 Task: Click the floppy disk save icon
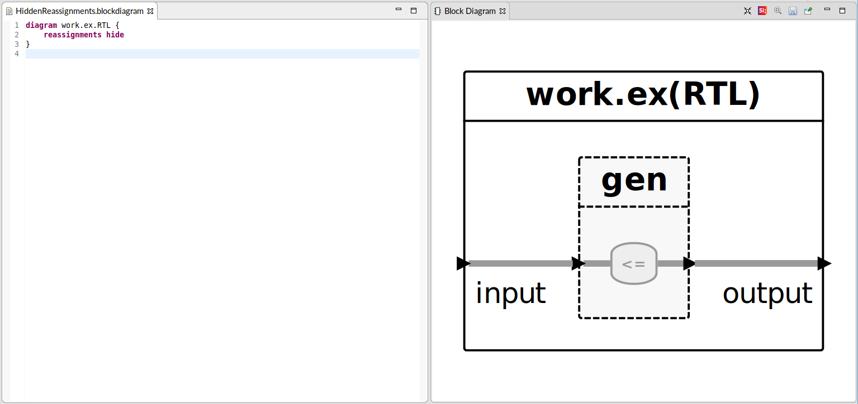[x=793, y=11]
